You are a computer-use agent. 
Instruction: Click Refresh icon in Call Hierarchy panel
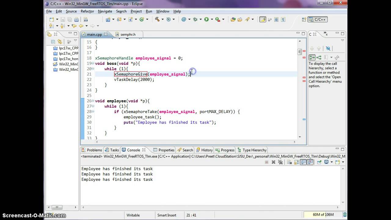click(337, 57)
